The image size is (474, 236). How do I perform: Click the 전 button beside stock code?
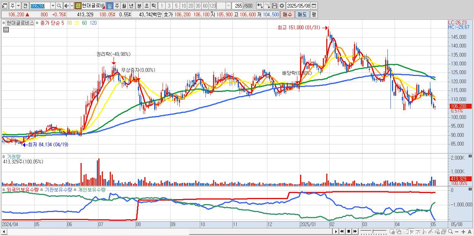tap(25, 6)
